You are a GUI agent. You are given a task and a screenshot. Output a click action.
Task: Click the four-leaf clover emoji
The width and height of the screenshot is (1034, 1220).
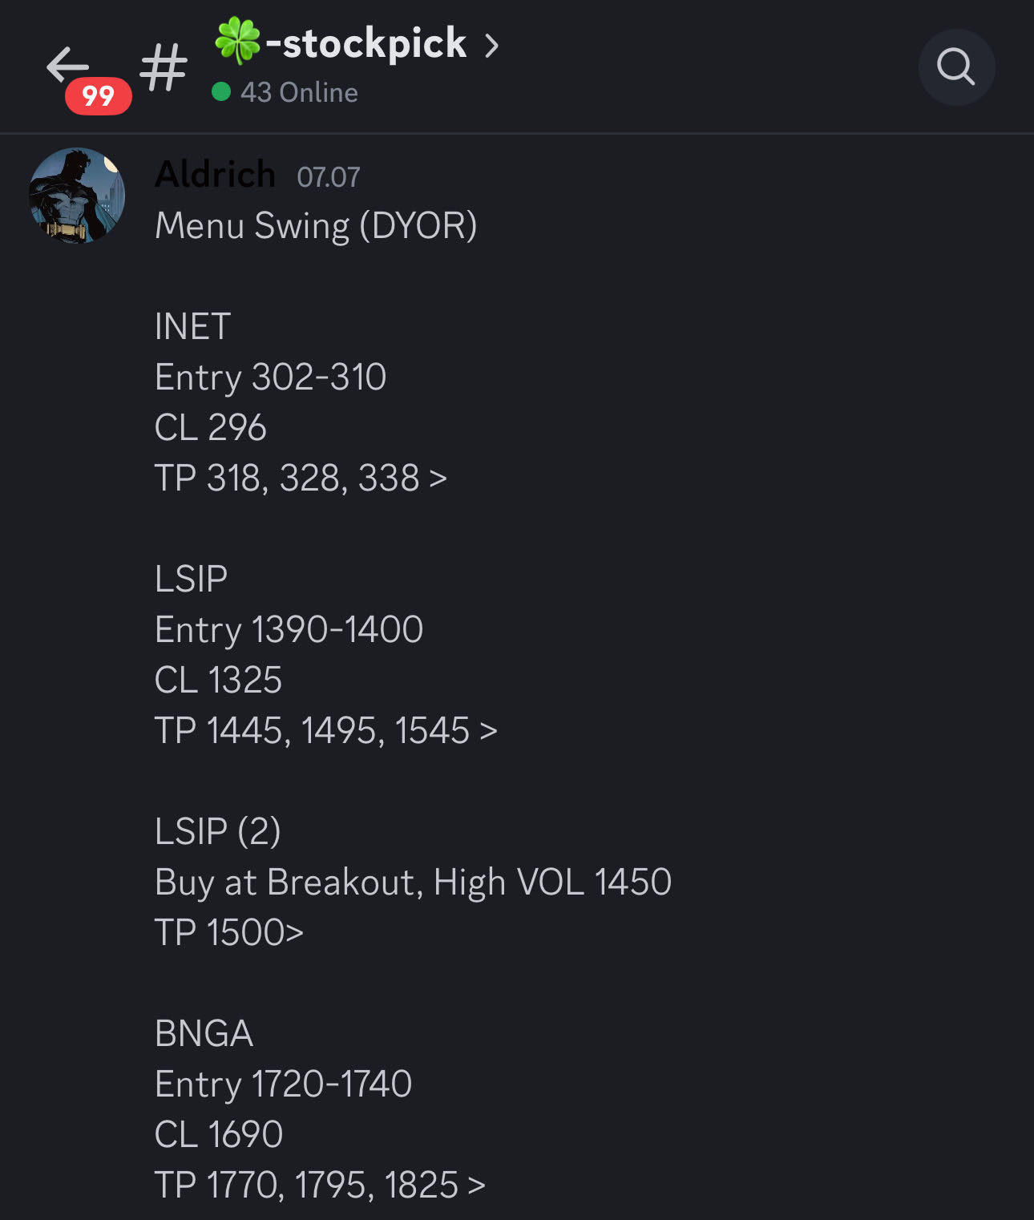pyautogui.click(x=238, y=42)
